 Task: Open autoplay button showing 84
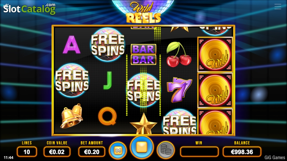118,151
